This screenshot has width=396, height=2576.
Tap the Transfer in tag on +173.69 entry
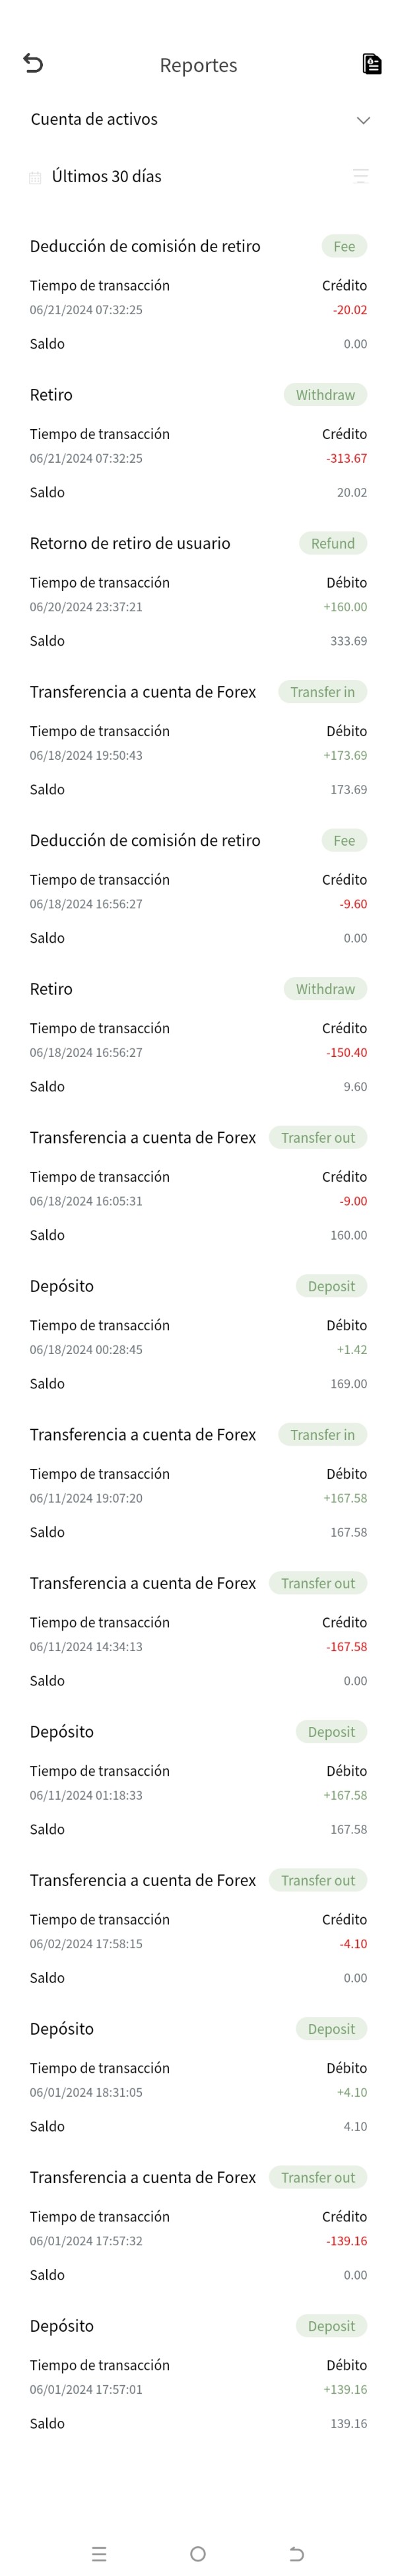click(x=322, y=692)
